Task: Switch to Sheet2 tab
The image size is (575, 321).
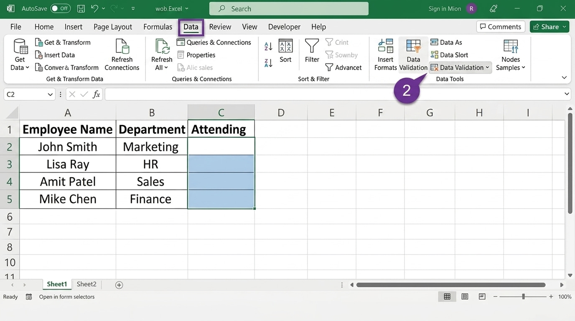Action: [87, 284]
